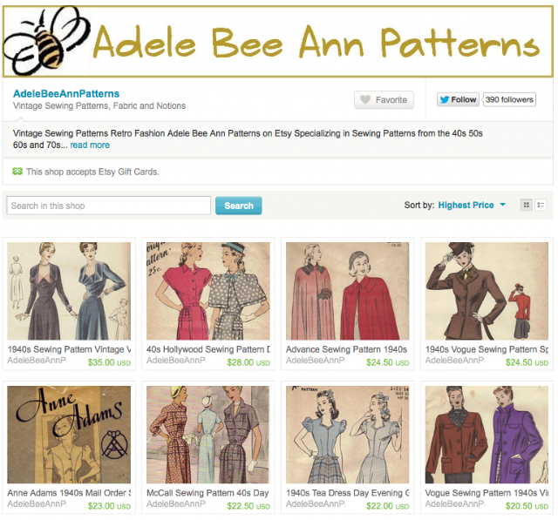The height and width of the screenshot is (520, 558).
Task: Open the 1940s Tea Dress listing image
Action: (x=347, y=435)
